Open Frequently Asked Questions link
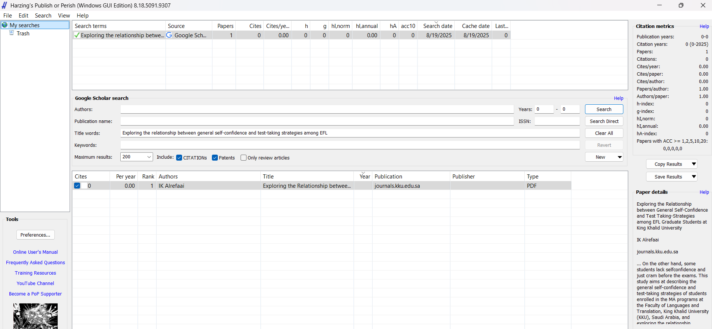 [35, 263]
